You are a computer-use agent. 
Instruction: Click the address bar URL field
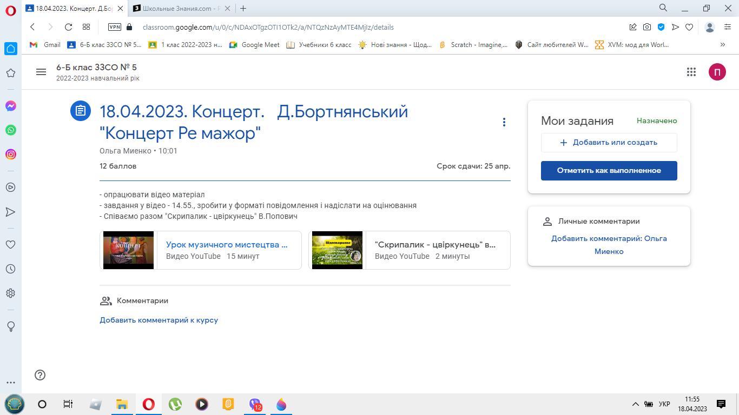(379, 27)
